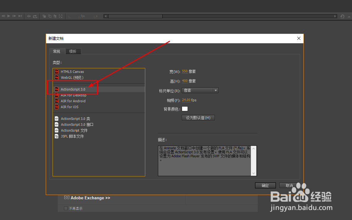Click the loop playback icon

pyautogui.click(x=35, y=16)
